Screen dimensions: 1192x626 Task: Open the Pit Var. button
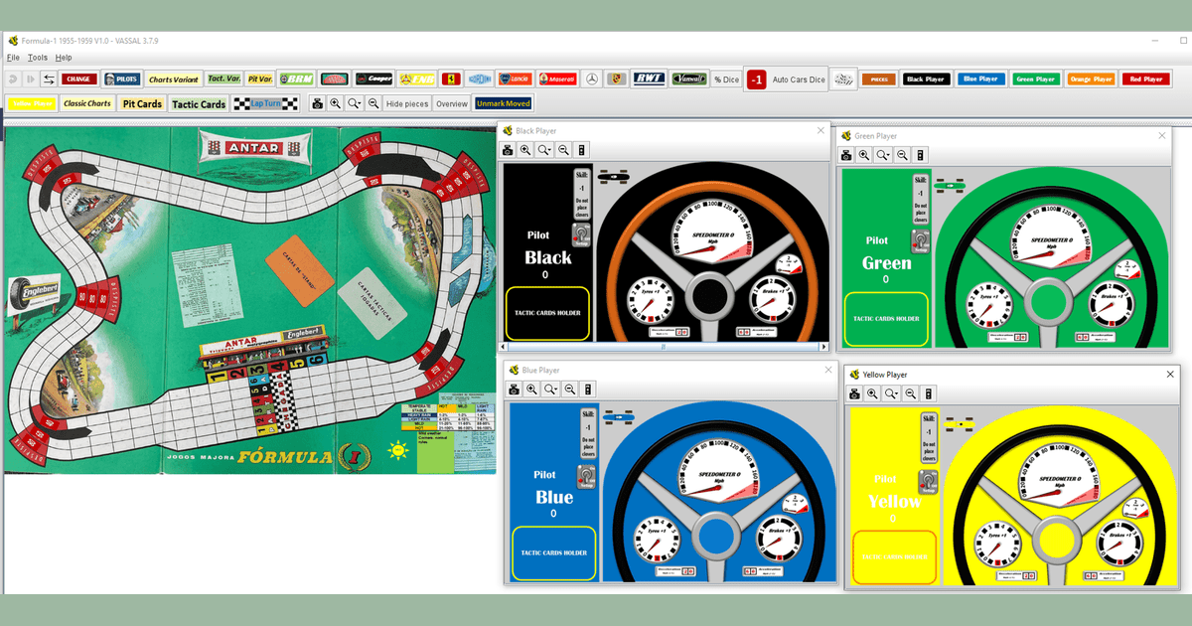click(259, 78)
